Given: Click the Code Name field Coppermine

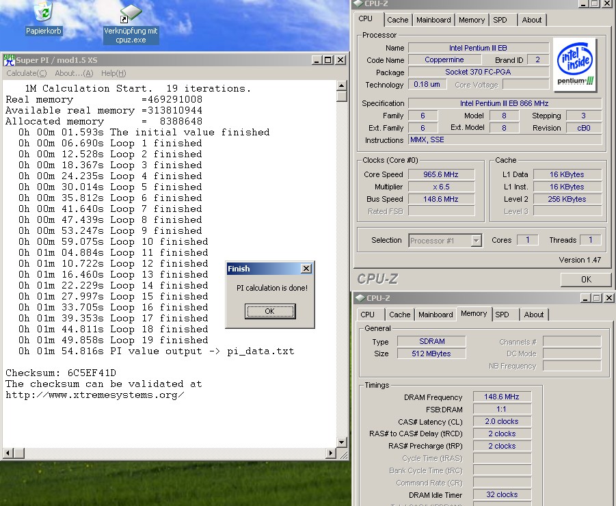Looking at the screenshot, I should pos(444,59).
